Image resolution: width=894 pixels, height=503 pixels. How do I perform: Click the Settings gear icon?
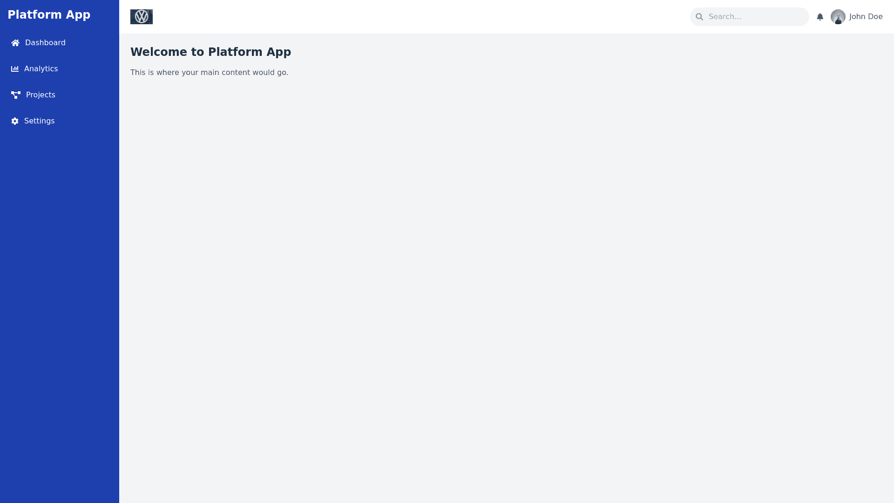click(x=15, y=121)
